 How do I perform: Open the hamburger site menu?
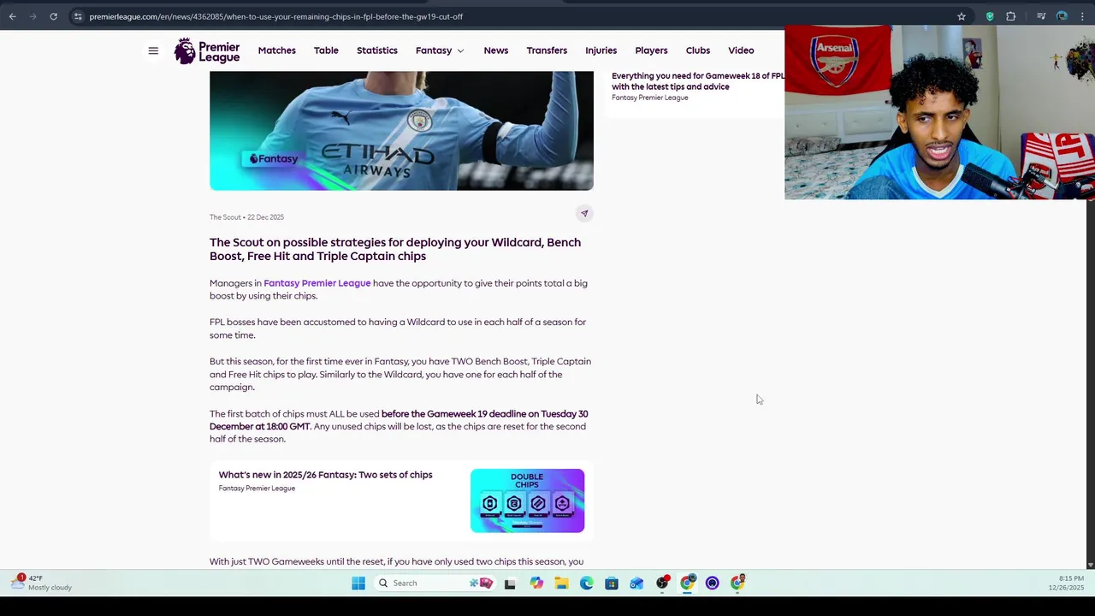point(153,50)
